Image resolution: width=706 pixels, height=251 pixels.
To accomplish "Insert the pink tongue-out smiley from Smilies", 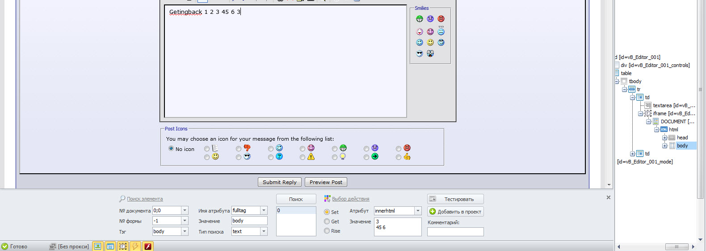I will pyautogui.click(x=420, y=32).
